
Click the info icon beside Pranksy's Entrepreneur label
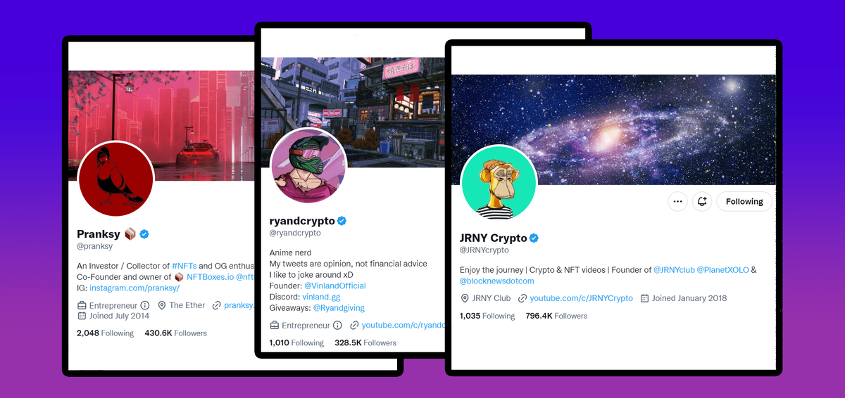[x=145, y=305]
